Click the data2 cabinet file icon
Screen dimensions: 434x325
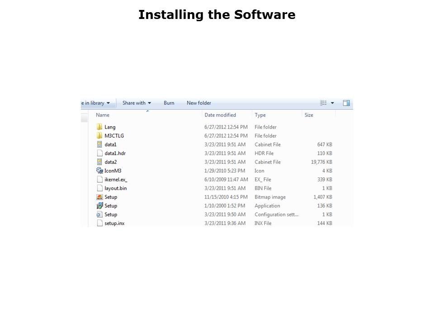click(x=99, y=162)
